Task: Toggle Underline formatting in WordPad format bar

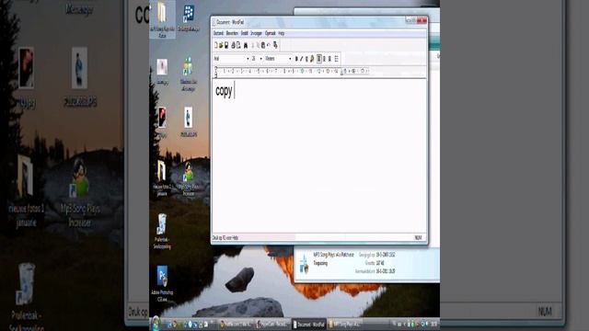Action: click(306, 59)
